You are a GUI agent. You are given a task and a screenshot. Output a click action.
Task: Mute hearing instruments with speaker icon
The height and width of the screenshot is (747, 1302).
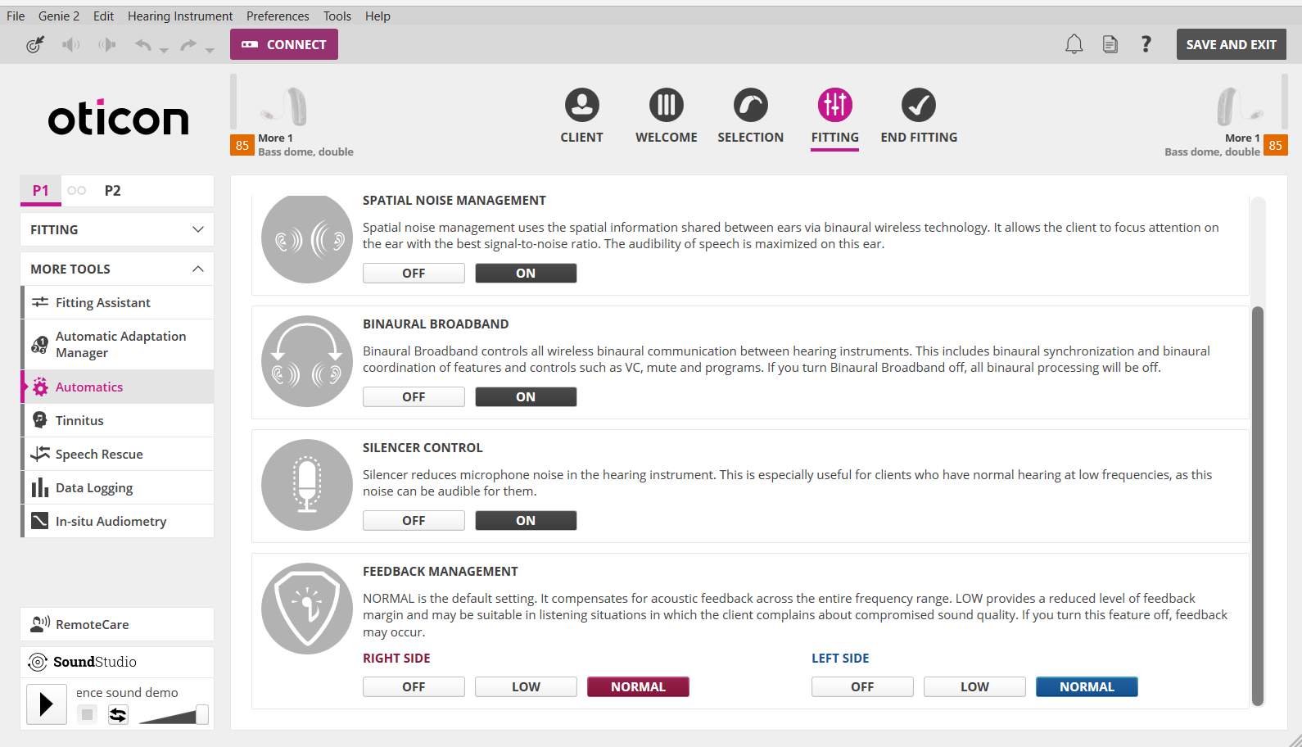(71, 44)
